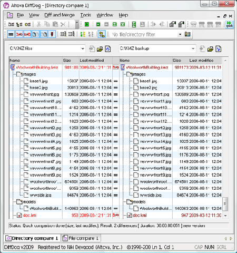
Task: Switch to the File compare 1 tab
Action: [81, 238]
